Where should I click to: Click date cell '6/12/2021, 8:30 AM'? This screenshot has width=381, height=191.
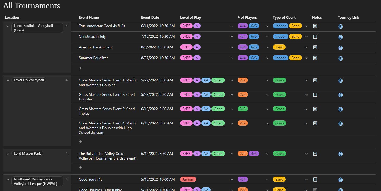pyautogui.click(x=157, y=154)
